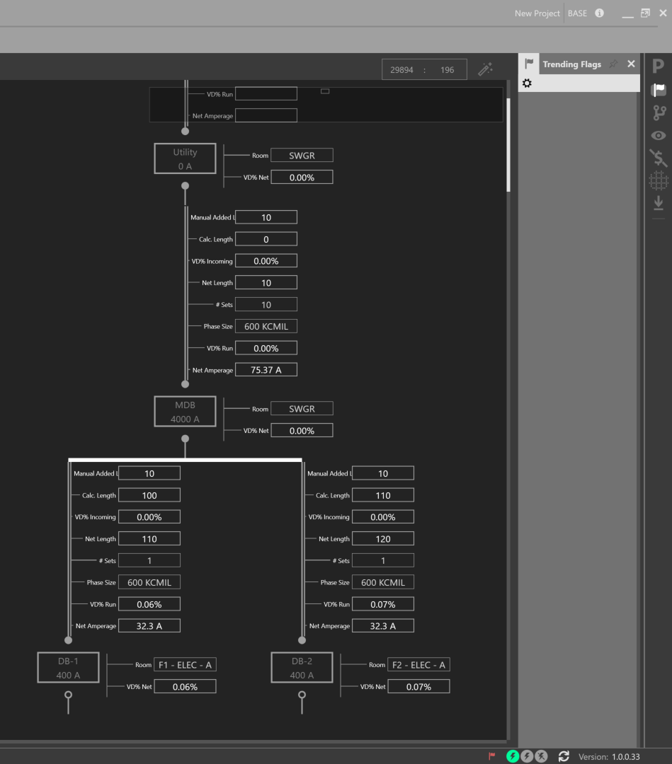Open Trending Flags settings gear

(527, 83)
